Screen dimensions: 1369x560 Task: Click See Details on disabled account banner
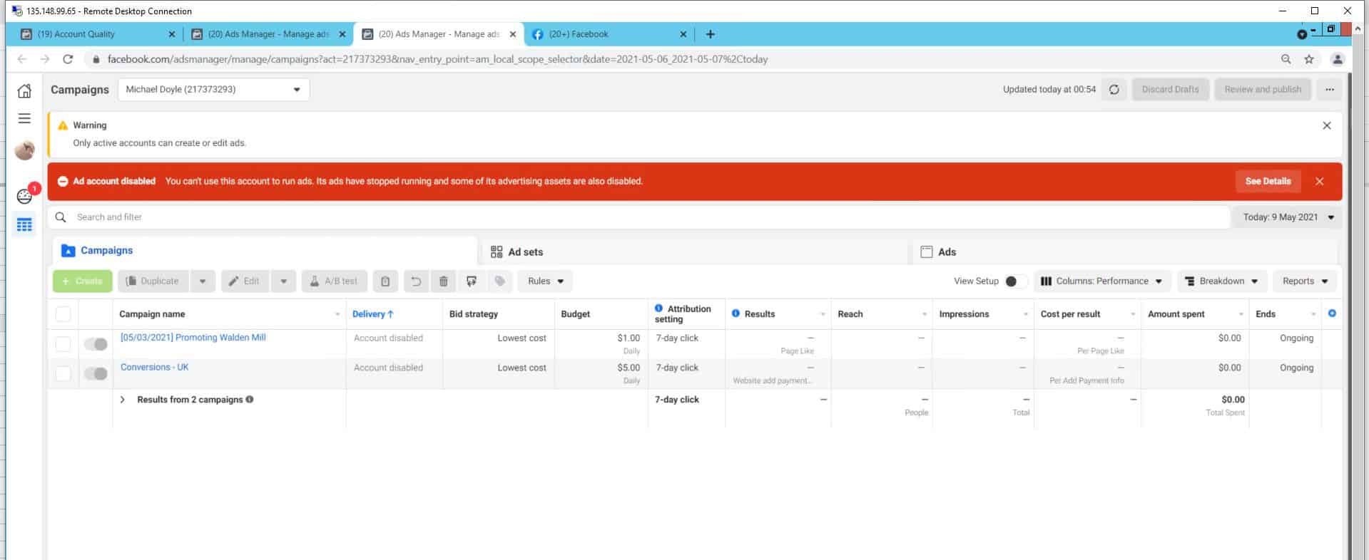point(1267,182)
